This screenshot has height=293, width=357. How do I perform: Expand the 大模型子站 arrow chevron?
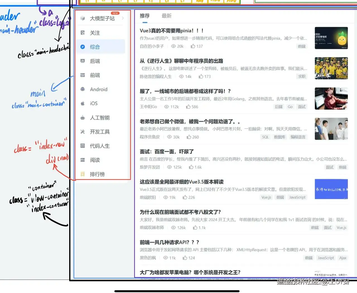point(123,18)
